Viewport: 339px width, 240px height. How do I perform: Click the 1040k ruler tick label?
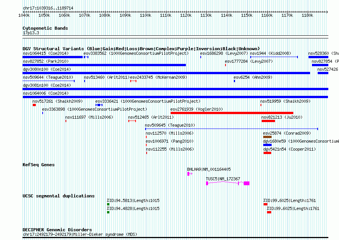tap(24, 15)
